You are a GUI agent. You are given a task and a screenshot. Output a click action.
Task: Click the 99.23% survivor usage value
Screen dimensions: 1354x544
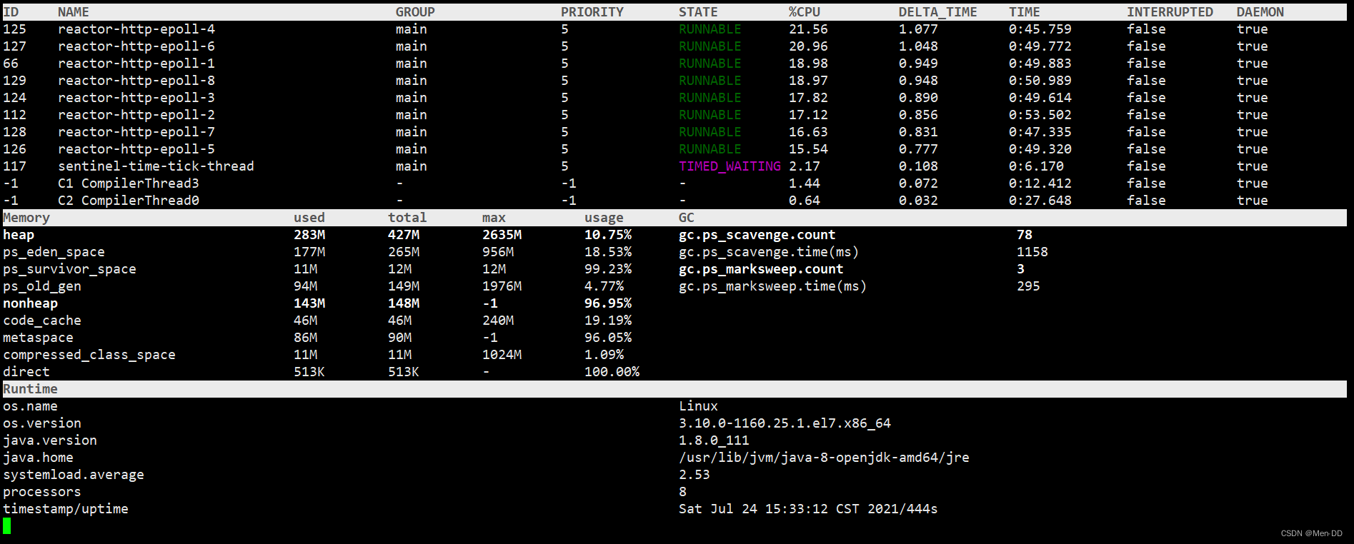[x=608, y=269]
